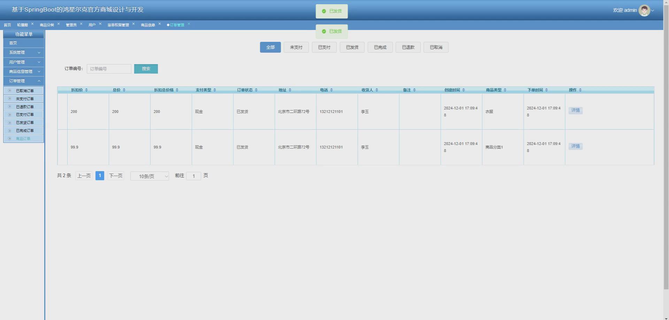669x320 pixels.
Task: Sort by 支付类型 column arrows
Action: [x=215, y=90]
